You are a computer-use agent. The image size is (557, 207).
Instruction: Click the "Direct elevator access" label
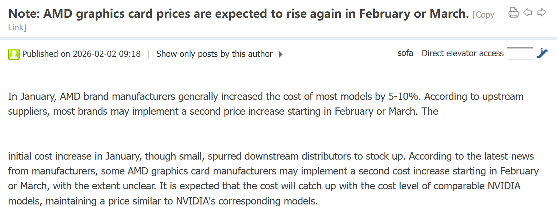pos(462,53)
